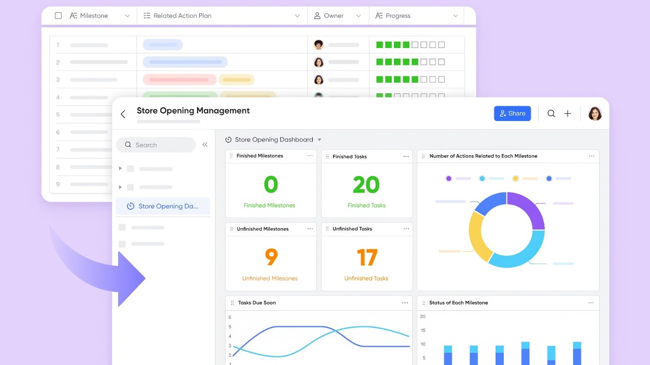This screenshot has height=365, width=650.
Task: Collapse the sidebar with the double-chevron toggle
Action: point(205,144)
